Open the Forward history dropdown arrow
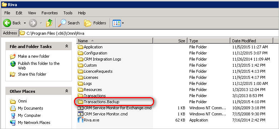The image size is (279, 129). pyautogui.click(x=41, y=23)
